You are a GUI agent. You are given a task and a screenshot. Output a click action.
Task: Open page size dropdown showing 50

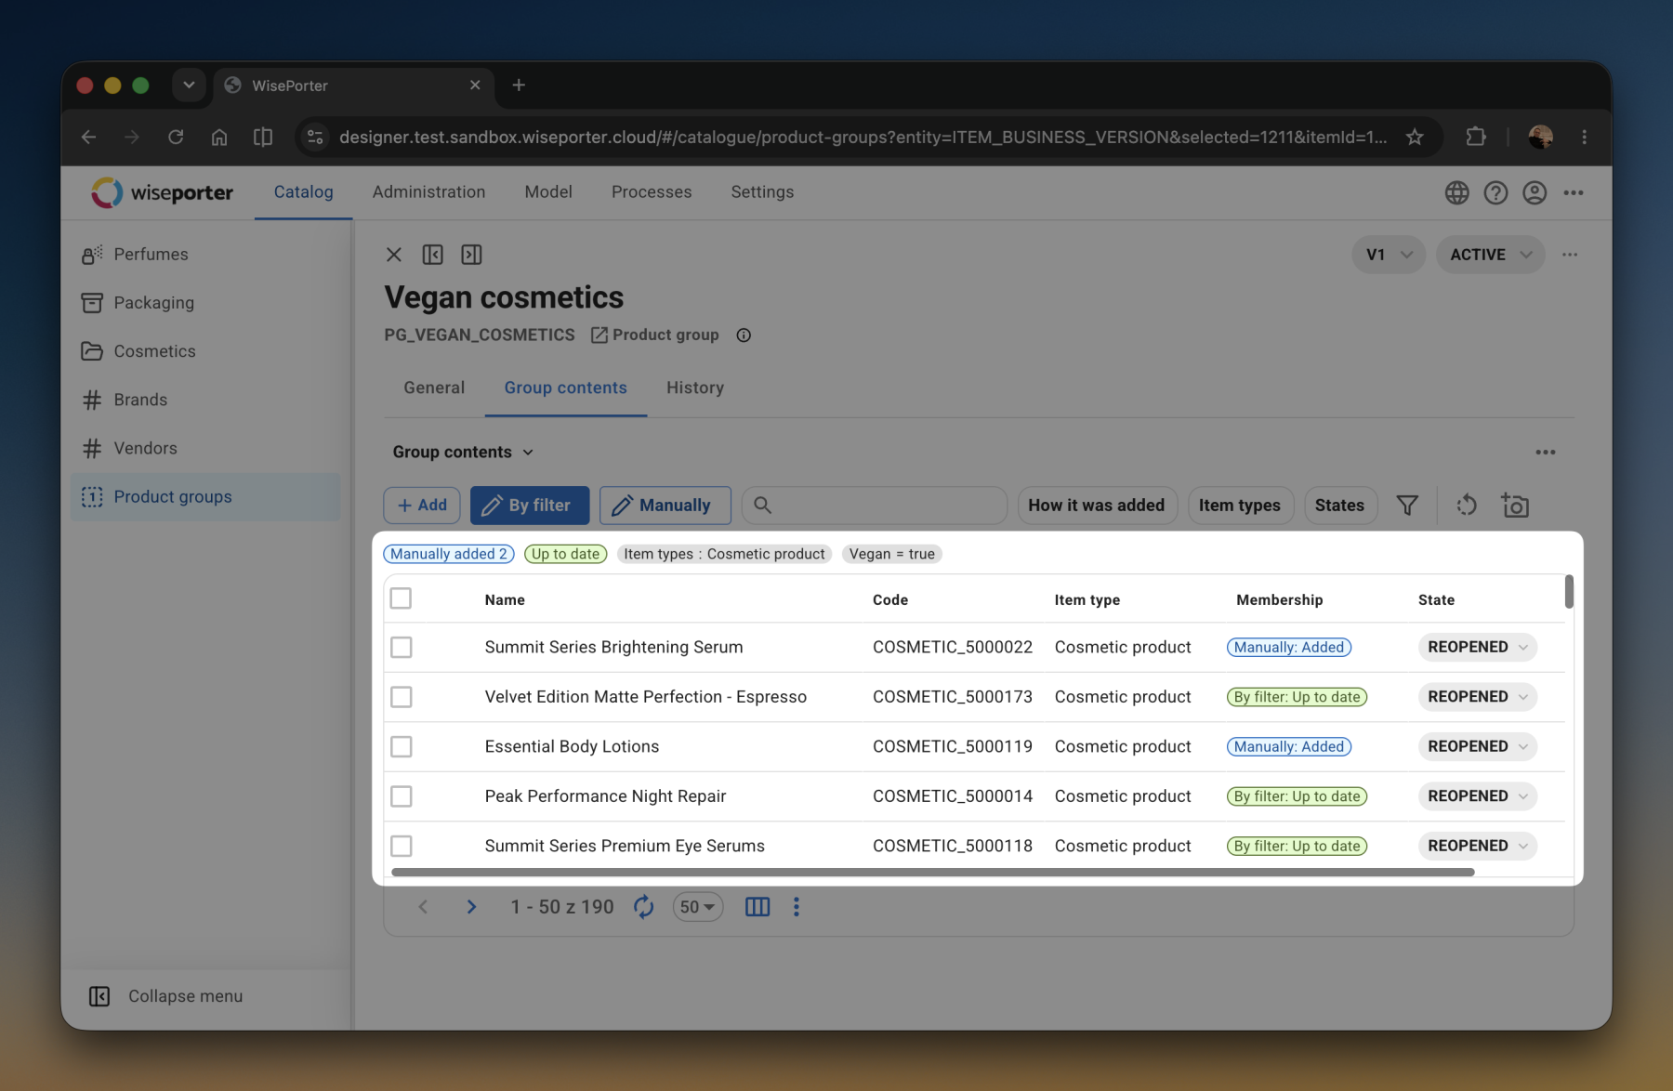coord(697,907)
